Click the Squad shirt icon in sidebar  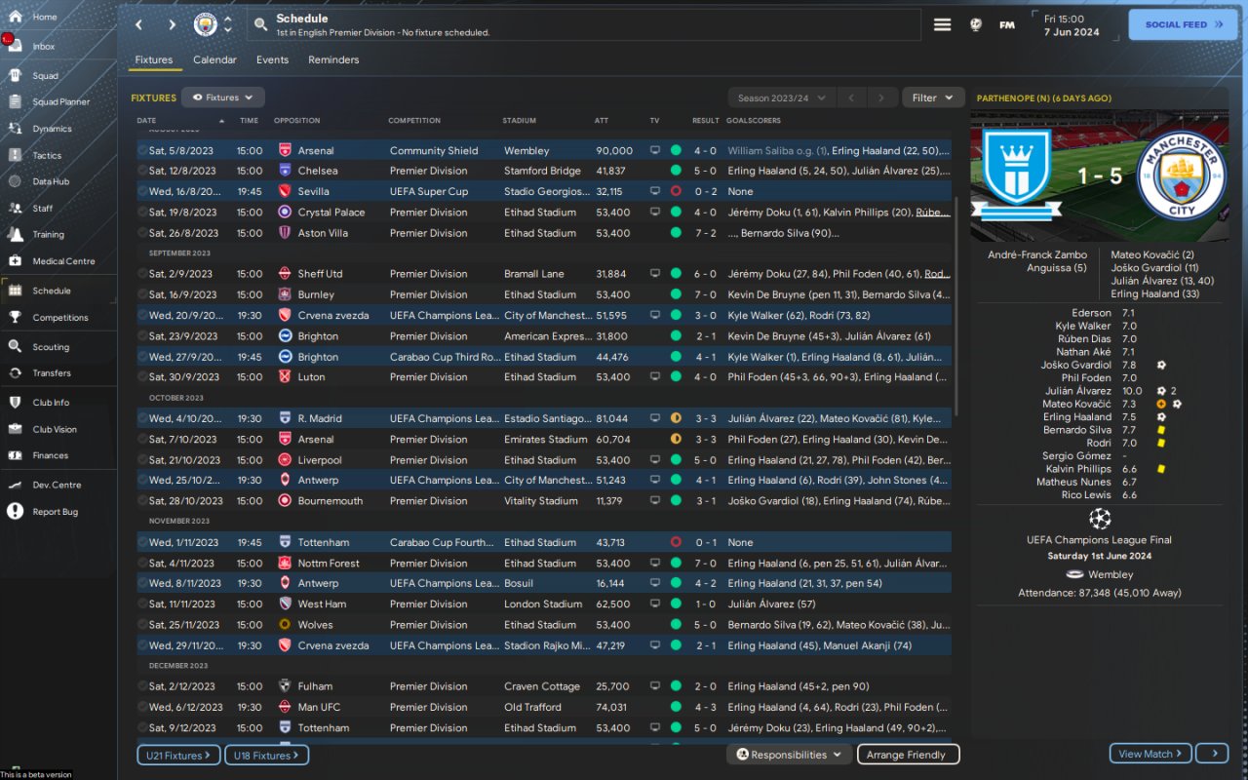point(15,75)
